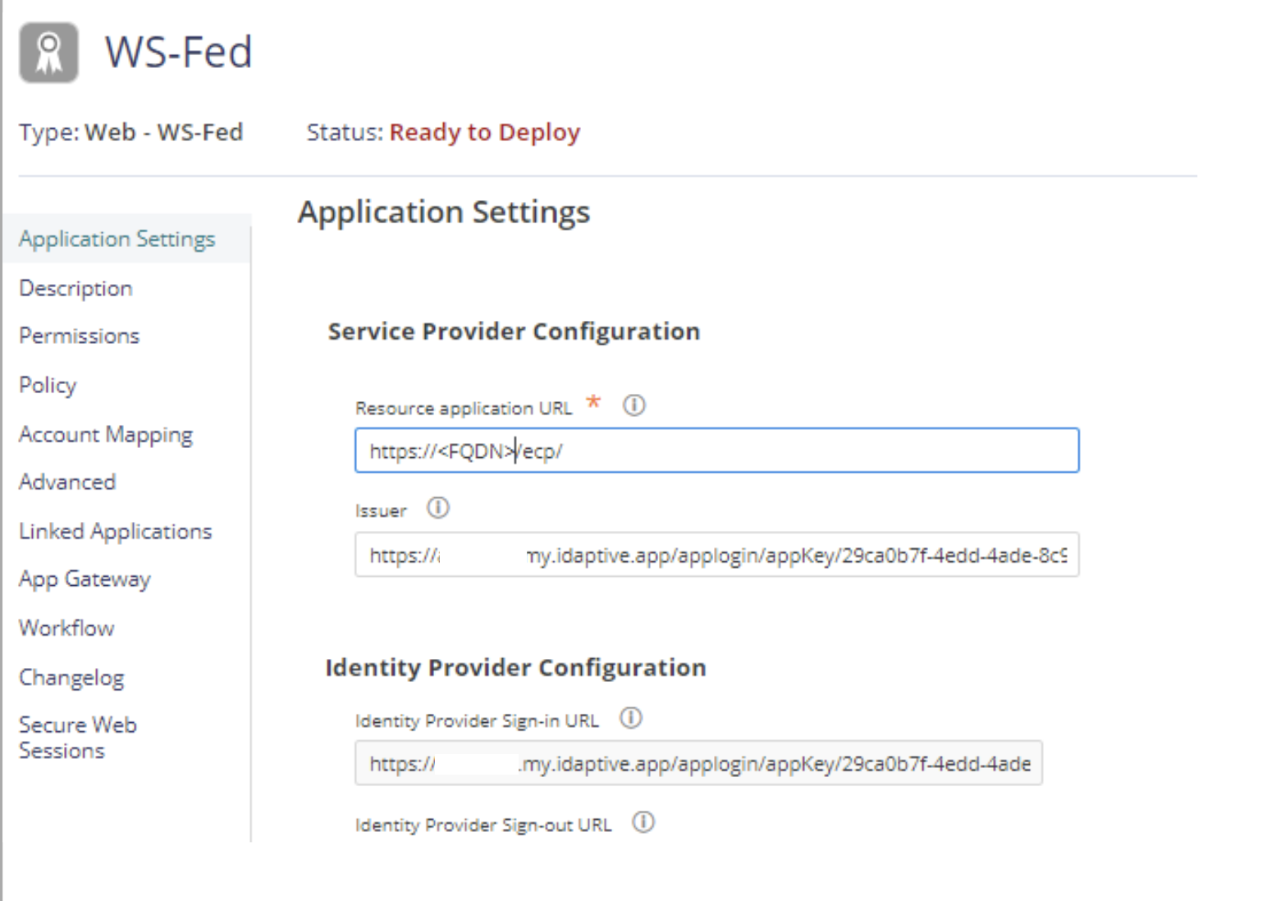
Task: Open the Advanced section
Action: click(x=66, y=483)
